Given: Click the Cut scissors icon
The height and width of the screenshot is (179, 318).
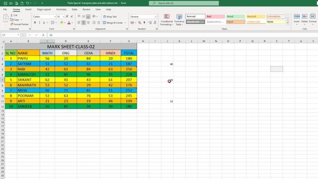Looking at the screenshot, I should (x=11, y=15).
